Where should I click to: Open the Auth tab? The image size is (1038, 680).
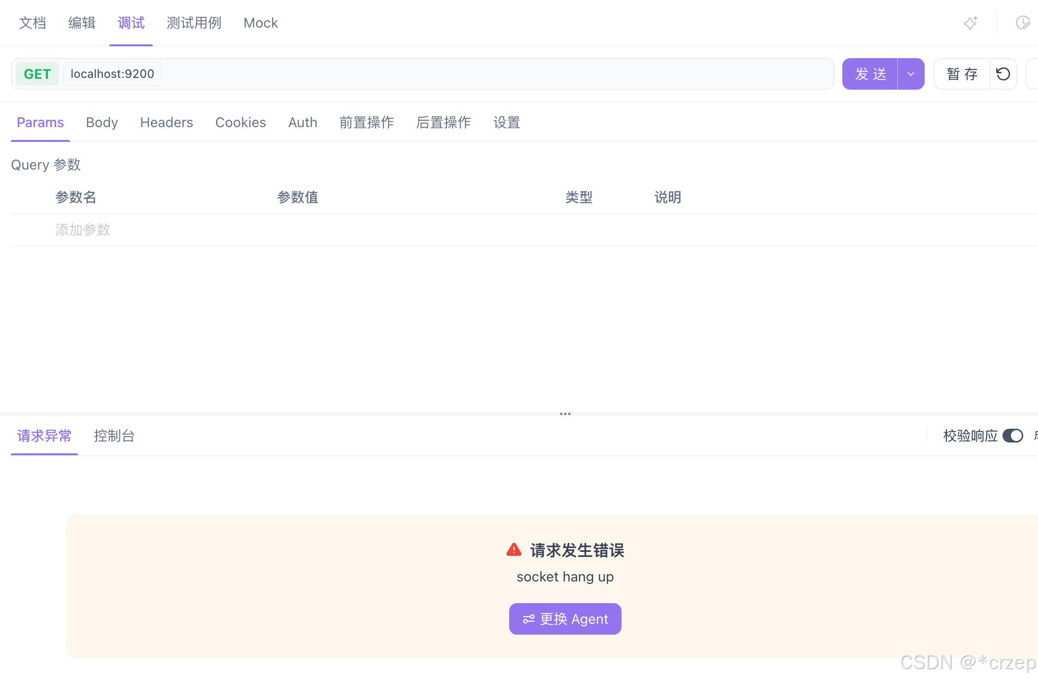[303, 122]
